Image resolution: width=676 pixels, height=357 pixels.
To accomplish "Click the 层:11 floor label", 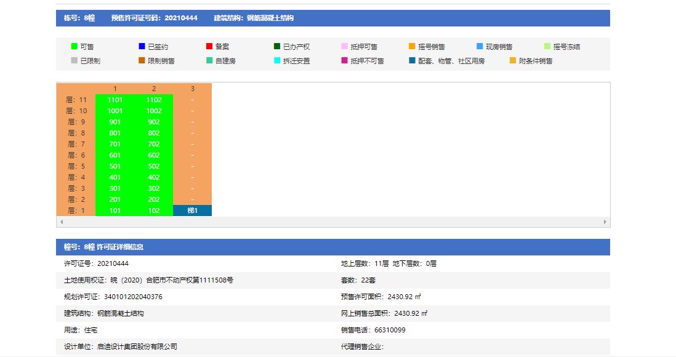I will 76,98.
